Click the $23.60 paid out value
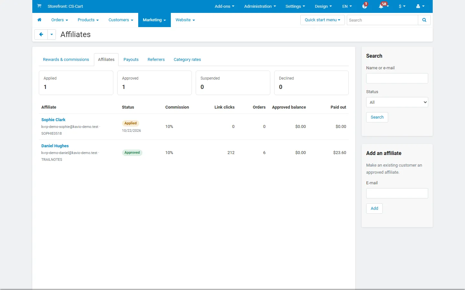465x290 pixels. tap(340, 153)
